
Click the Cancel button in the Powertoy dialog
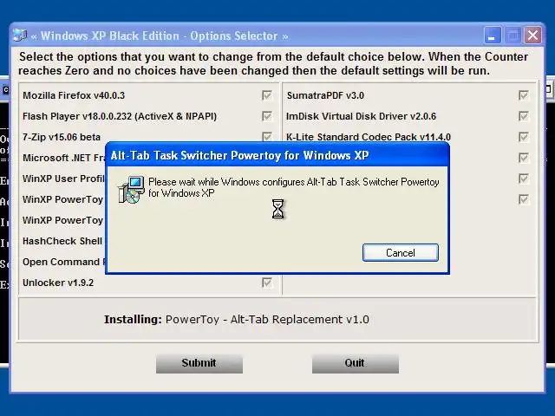(x=401, y=252)
